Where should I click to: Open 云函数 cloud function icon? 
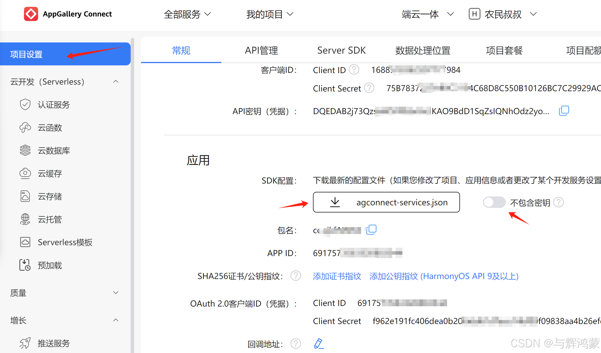[25, 128]
